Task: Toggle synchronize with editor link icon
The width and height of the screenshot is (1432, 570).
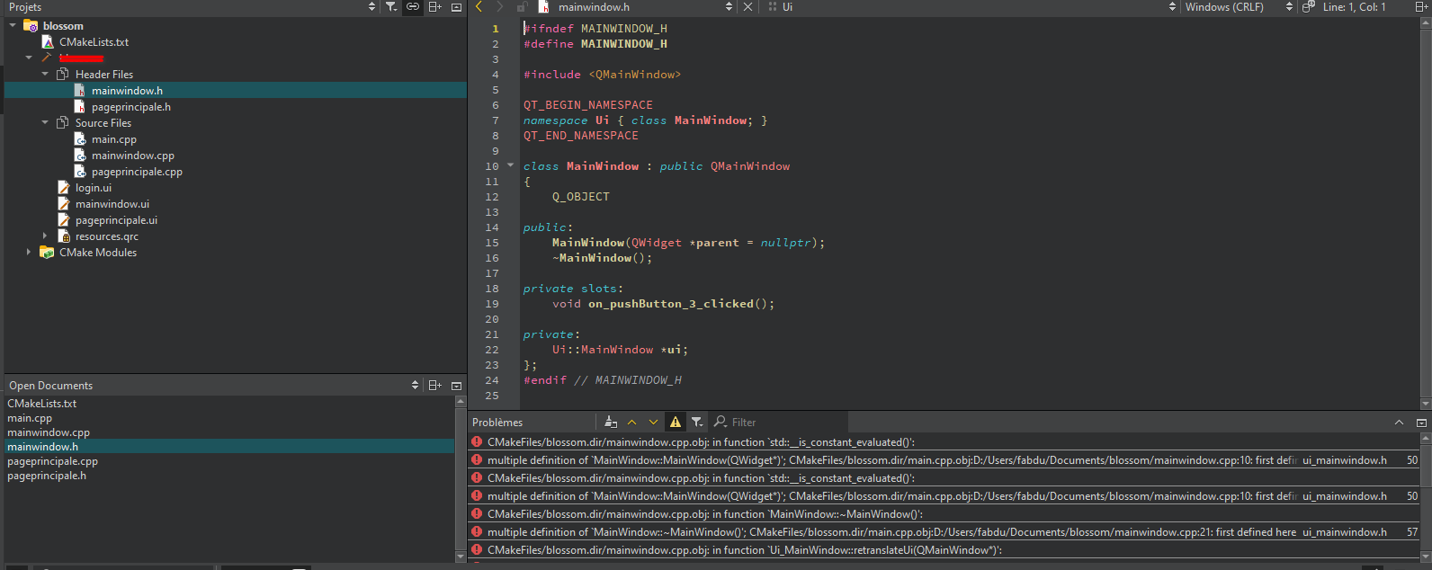Action: [413, 7]
